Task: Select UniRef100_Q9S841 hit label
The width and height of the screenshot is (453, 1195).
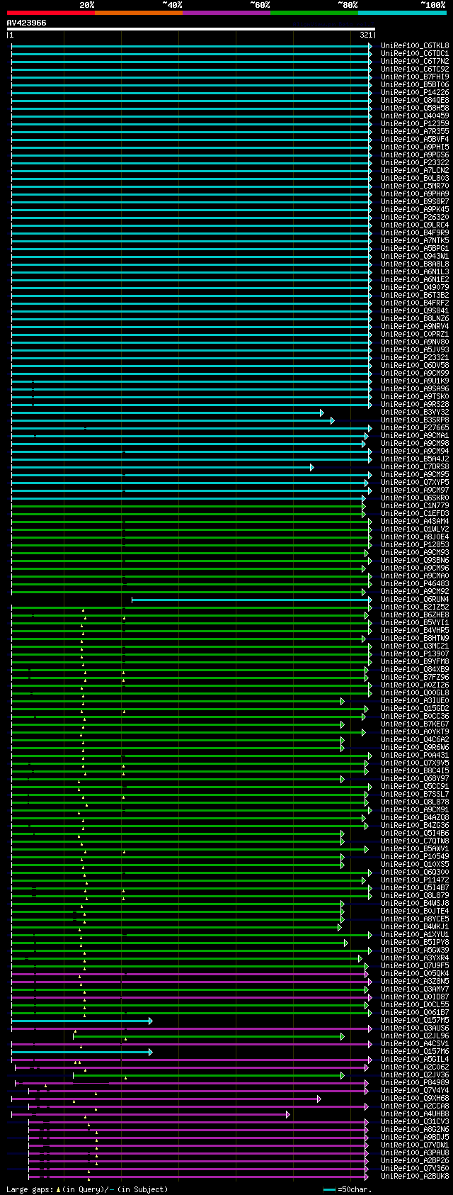Action: tap(415, 310)
